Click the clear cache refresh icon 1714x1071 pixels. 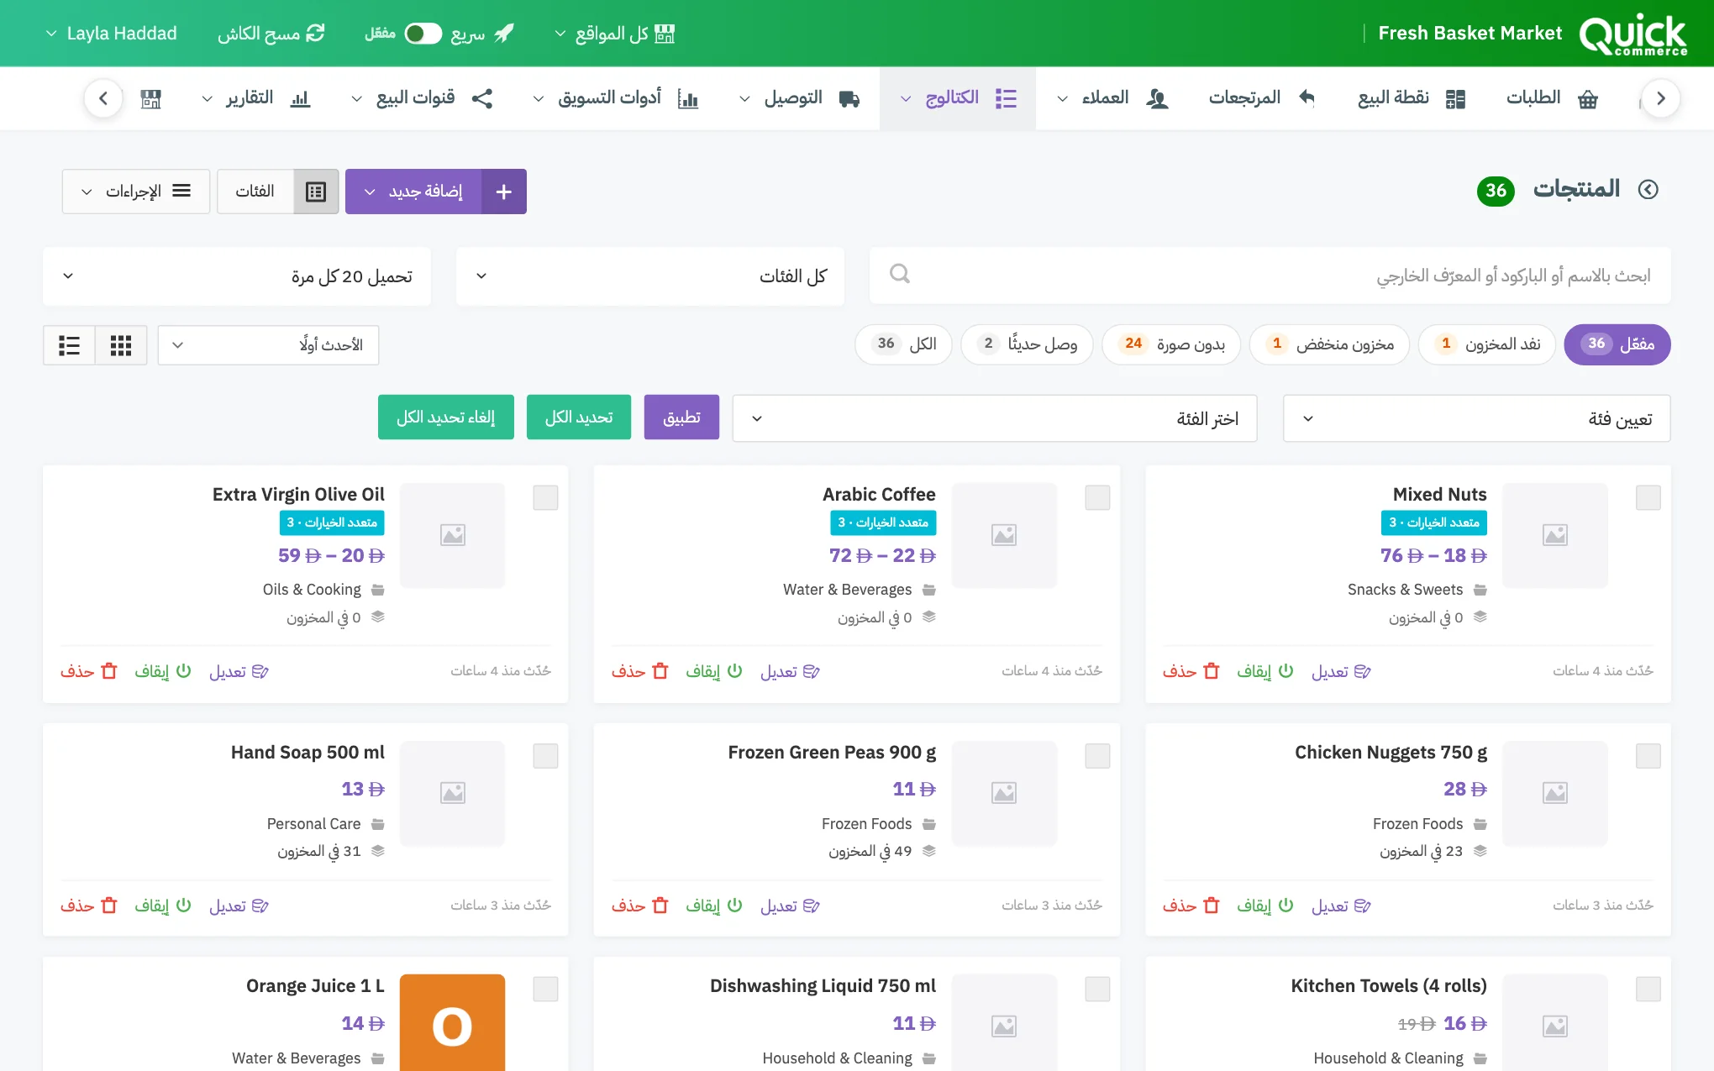[315, 33]
